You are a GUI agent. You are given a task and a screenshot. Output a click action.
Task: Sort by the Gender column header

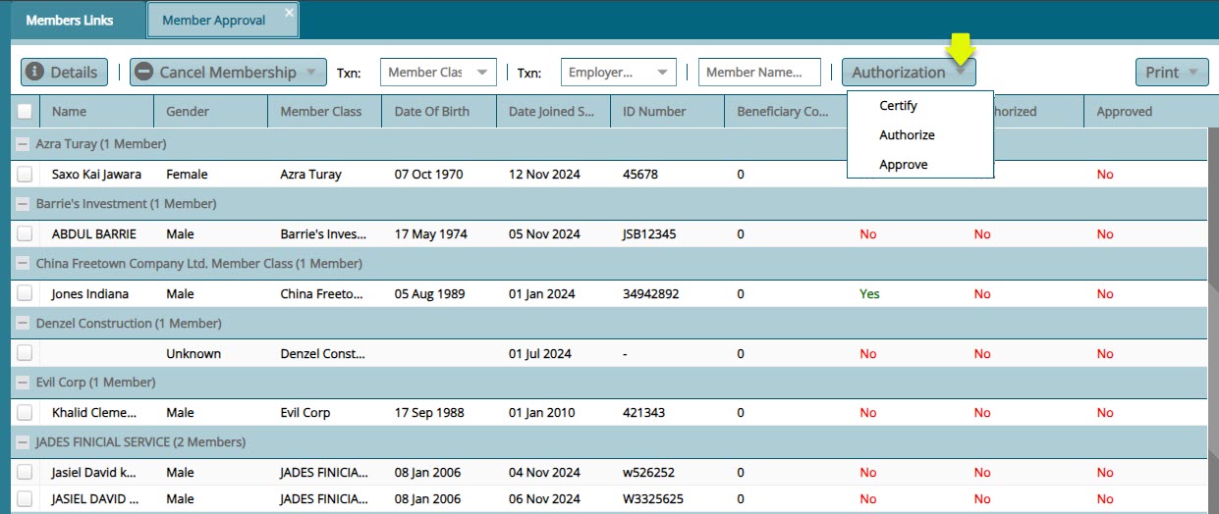click(210, 111)
